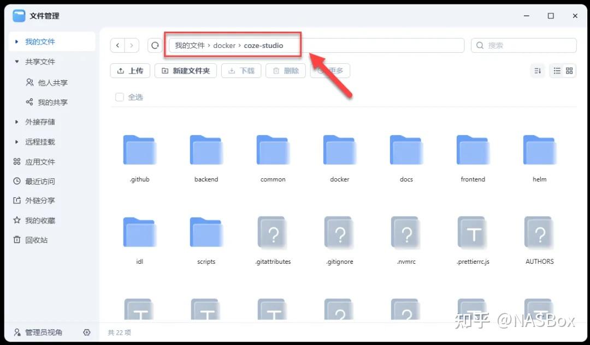The image size is (590, 345).
Task: Click the refresh icon beside navigation arrows
Action: [x=155, y=45]
